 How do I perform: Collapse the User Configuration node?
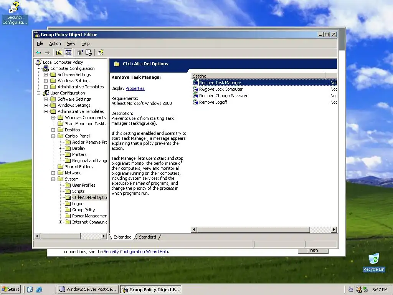[x=39, y=93]
